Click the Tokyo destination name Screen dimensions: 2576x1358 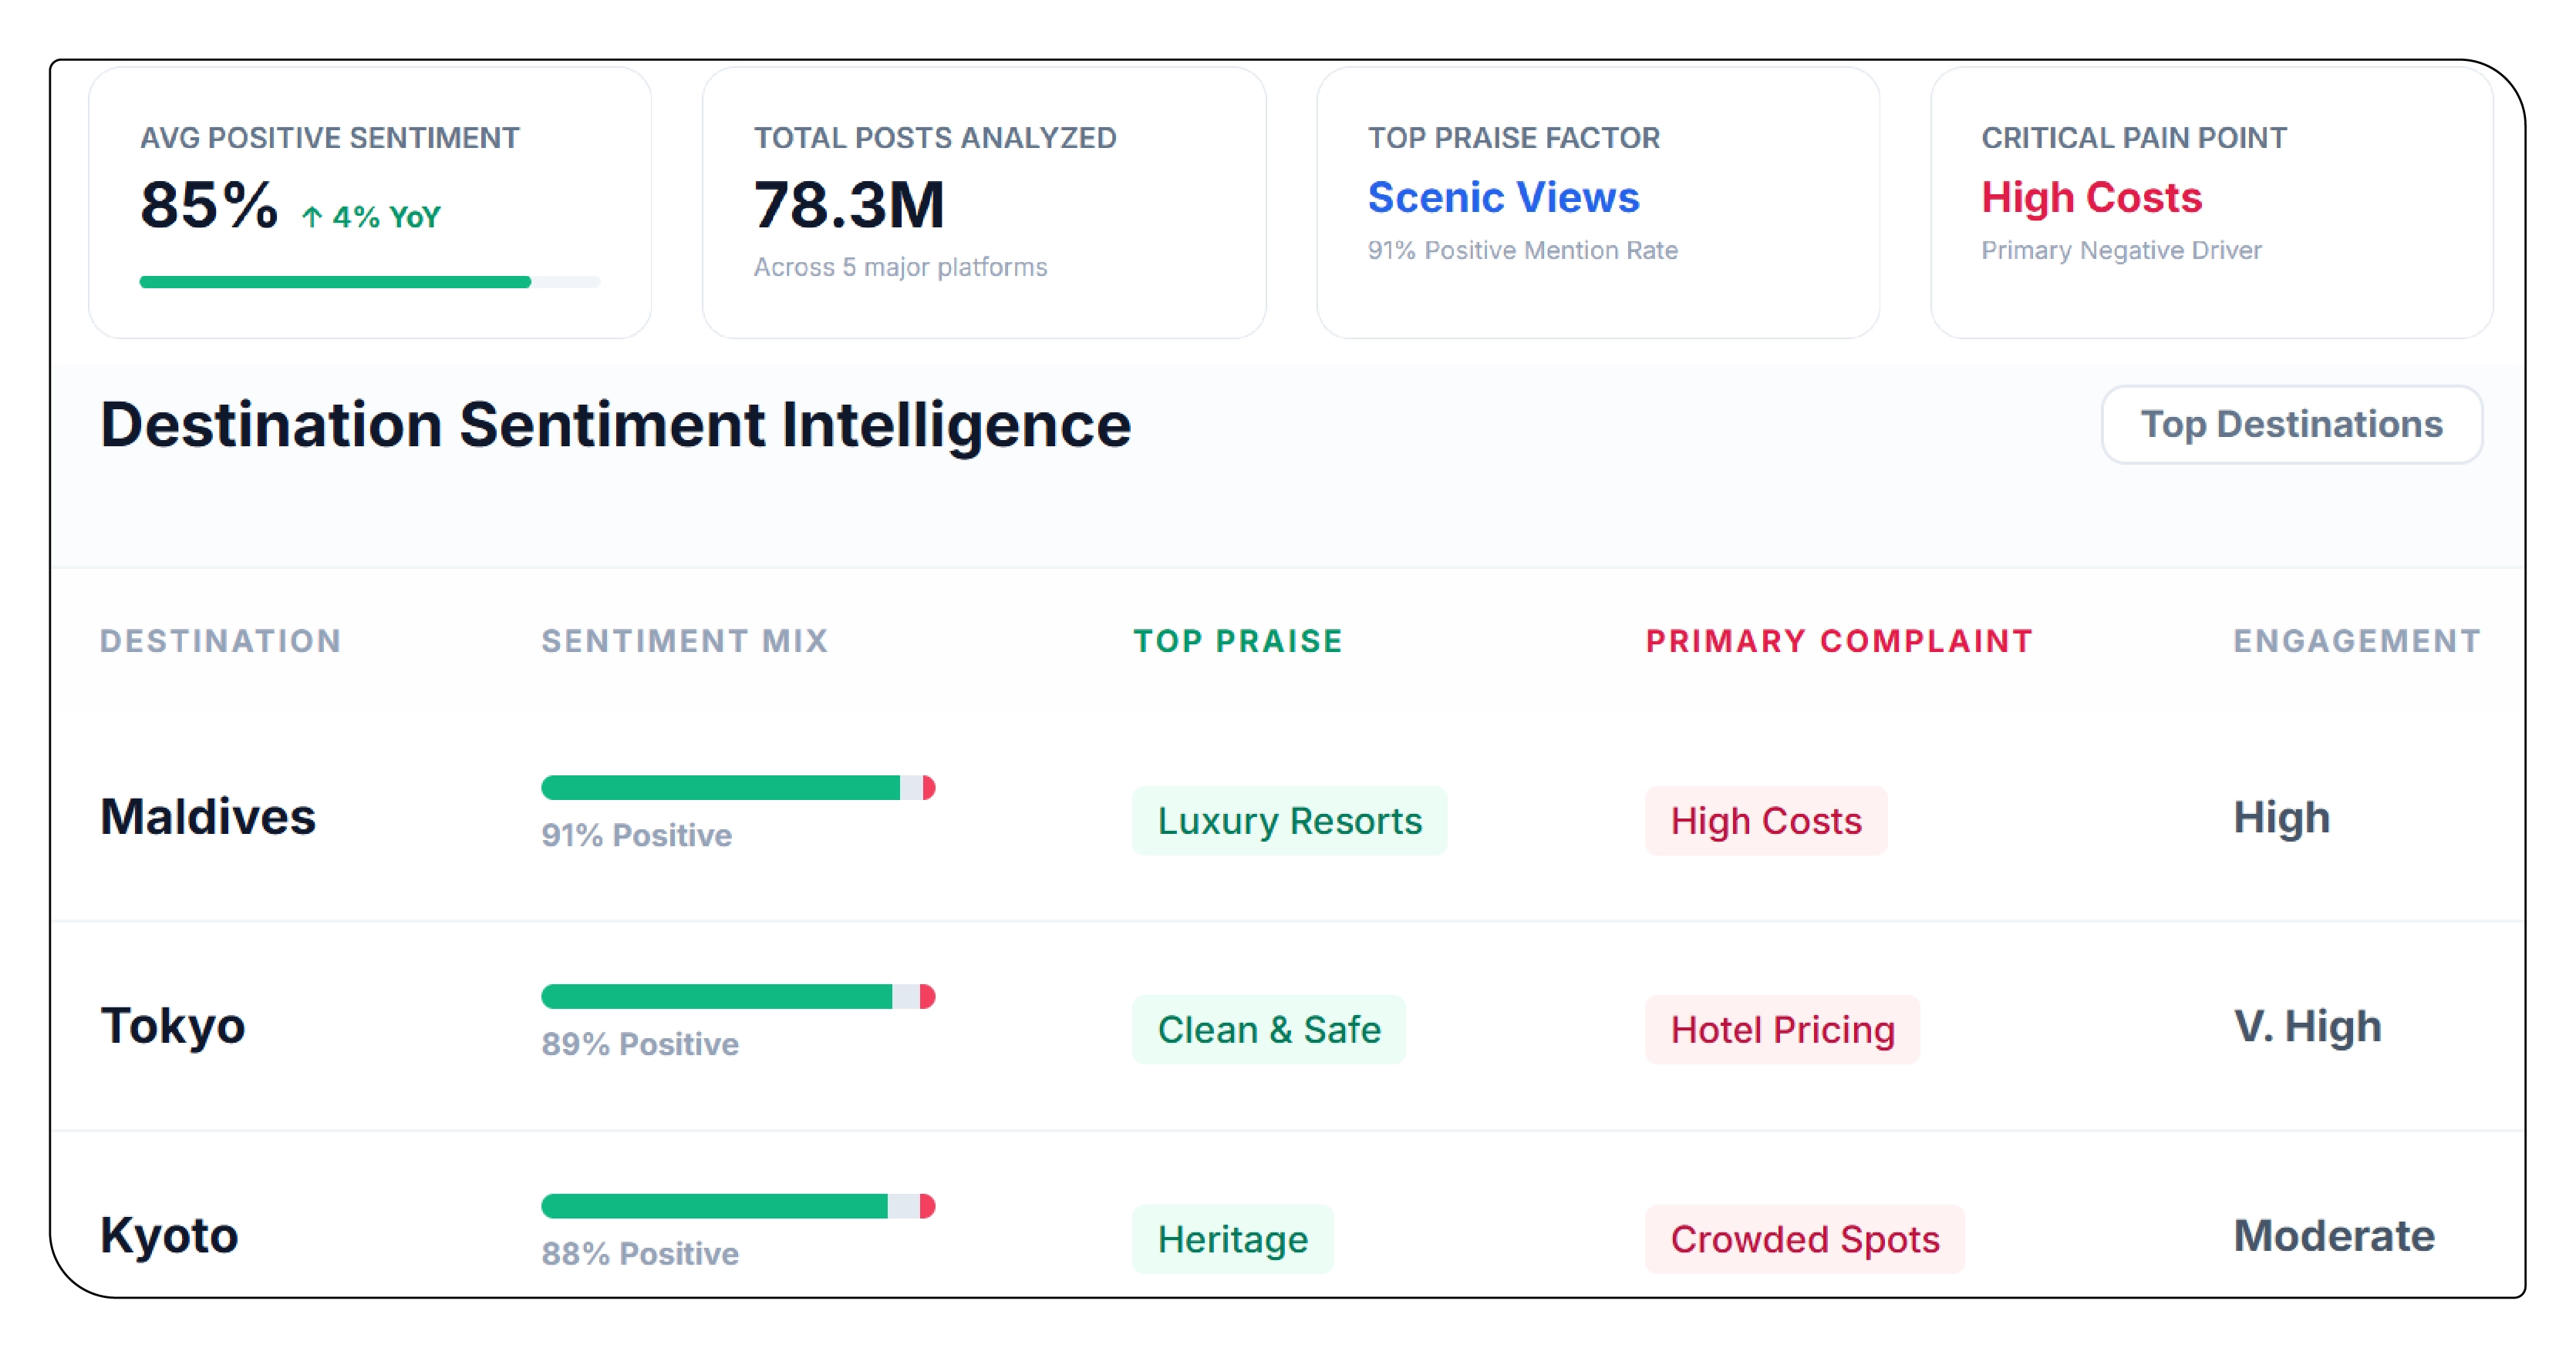click(x=173, y=1027)
